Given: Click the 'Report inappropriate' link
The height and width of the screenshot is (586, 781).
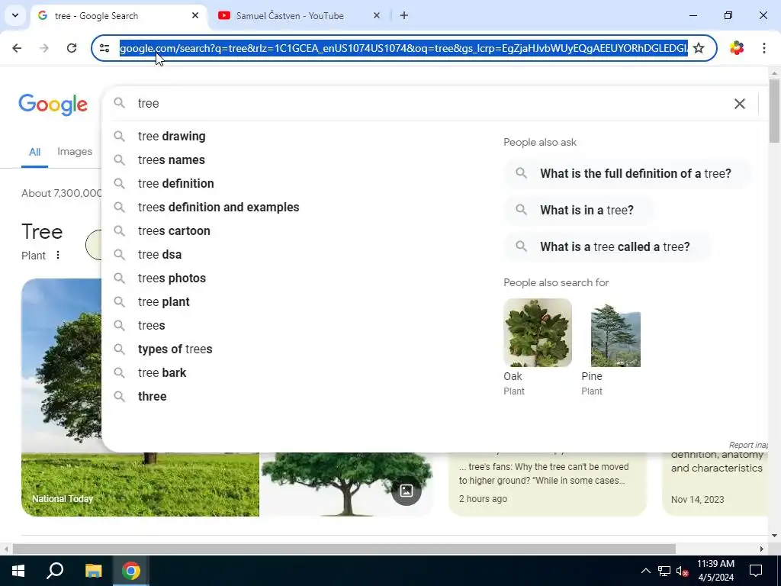Looking at the screenshot, I should pyautogui.click(x=748, y=445).
